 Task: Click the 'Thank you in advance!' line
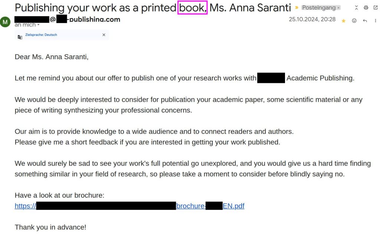(x=50, y=227)
